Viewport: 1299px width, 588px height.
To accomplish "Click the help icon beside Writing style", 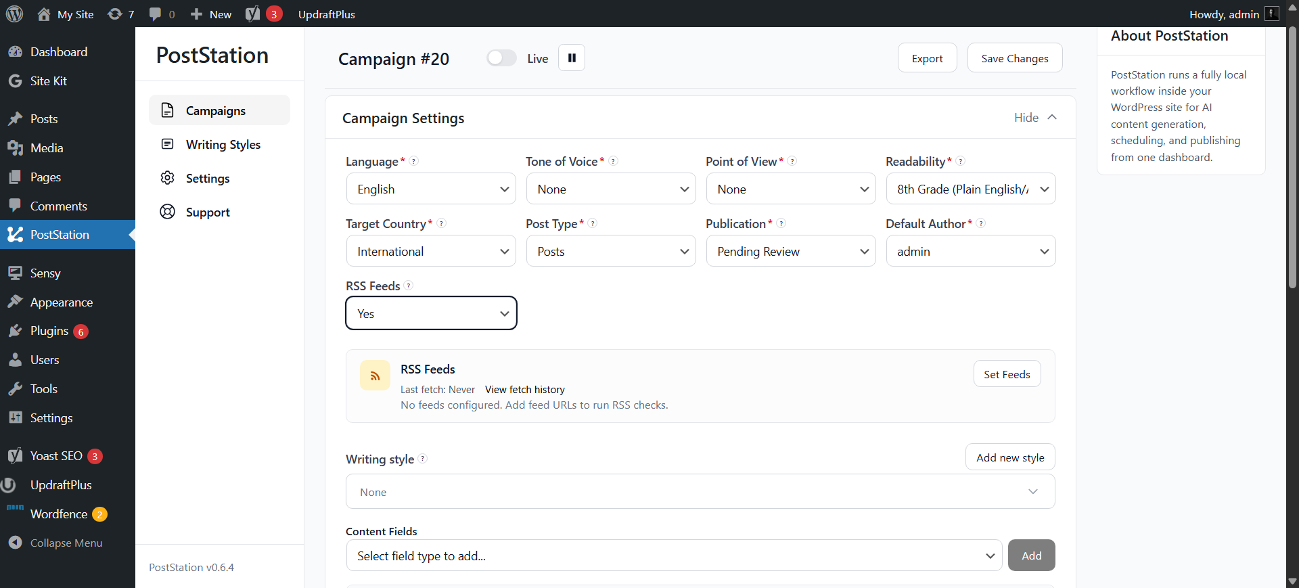I will (422, 459).
